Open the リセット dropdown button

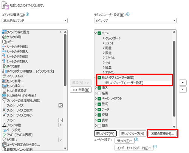124,141
